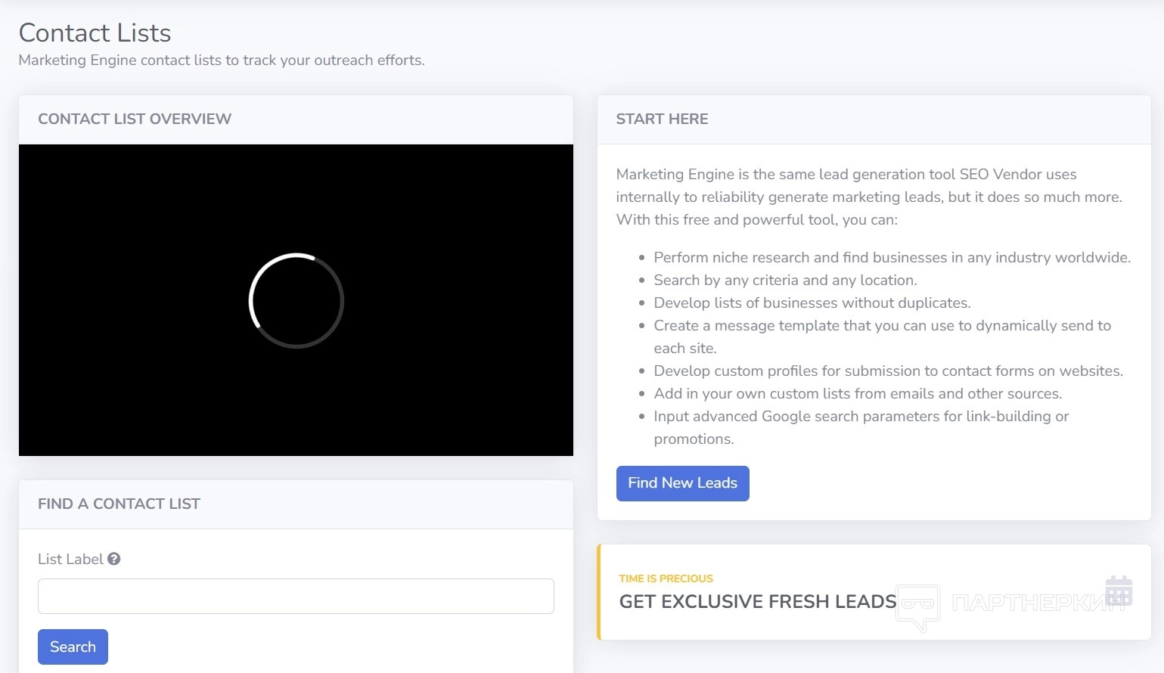Click the Contact Lists page title
1164x673 pixels.
95,33
